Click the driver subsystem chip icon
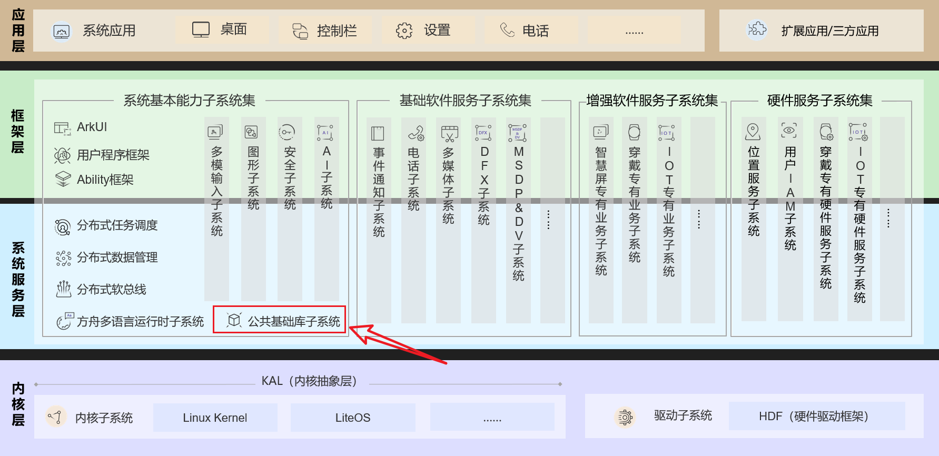939x456 pixels. click(x=625, y=418)
